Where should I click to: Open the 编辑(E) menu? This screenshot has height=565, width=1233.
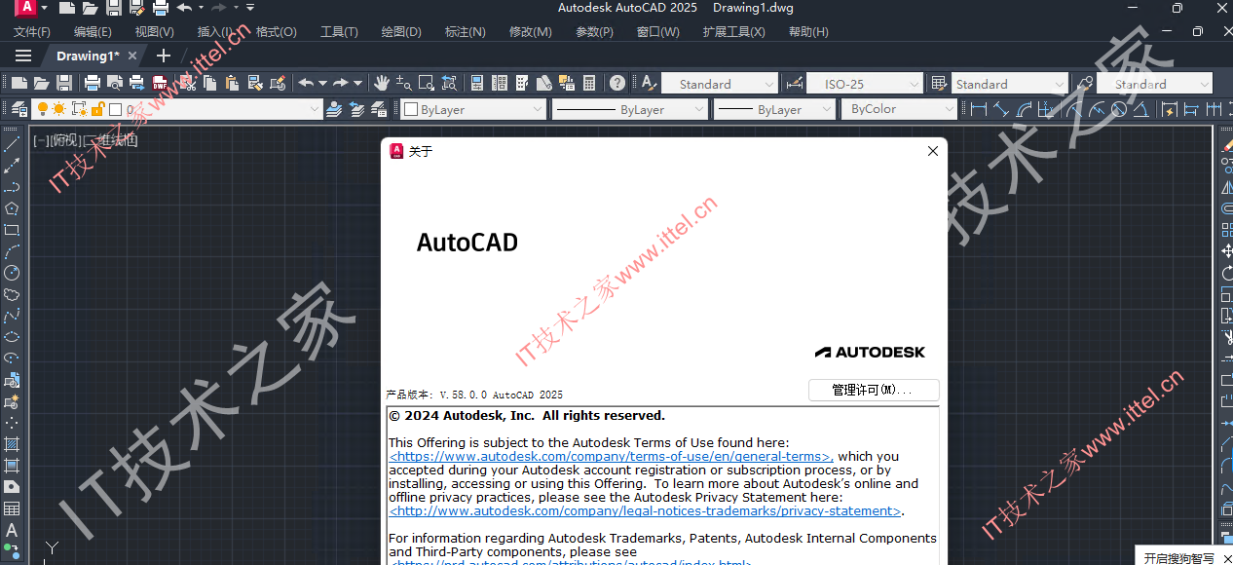(x=93, y=31)
